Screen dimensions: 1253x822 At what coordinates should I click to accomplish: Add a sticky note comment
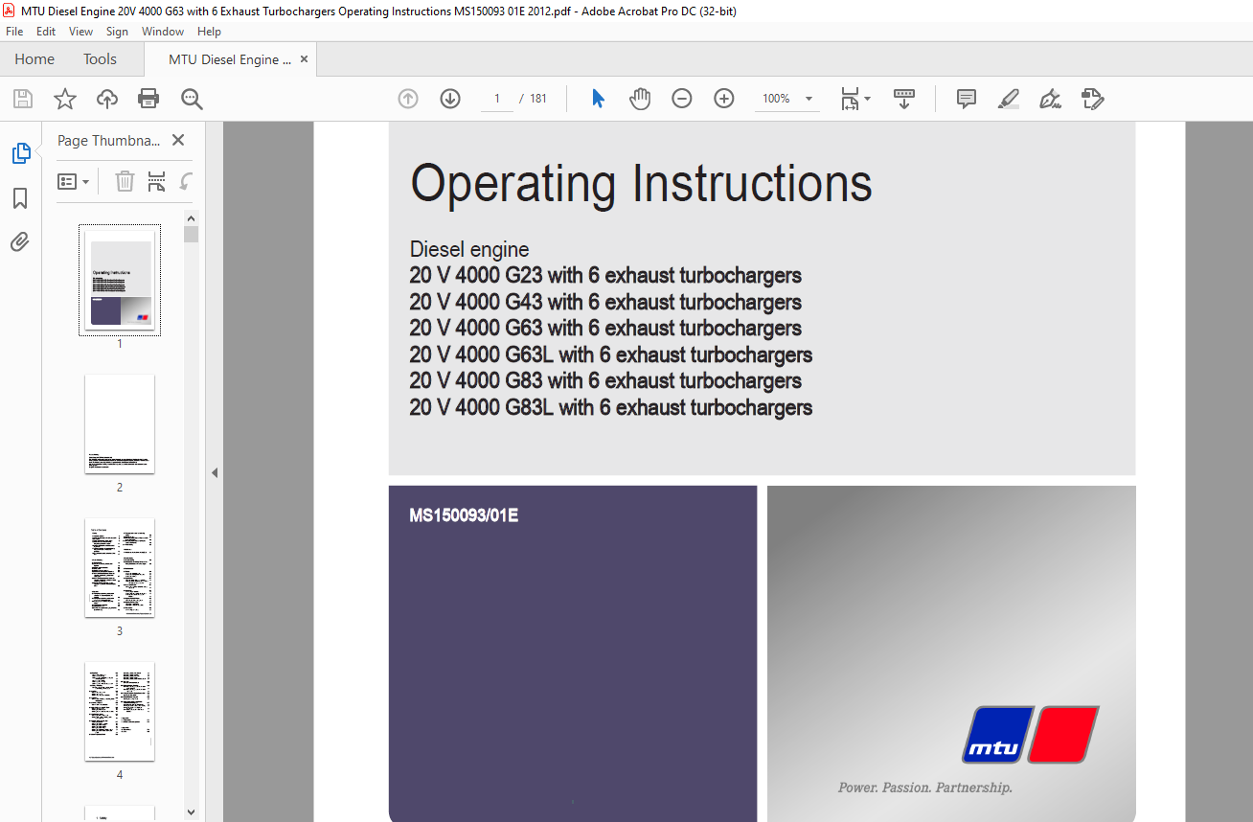pyautogui.click(x=967, y=99)
